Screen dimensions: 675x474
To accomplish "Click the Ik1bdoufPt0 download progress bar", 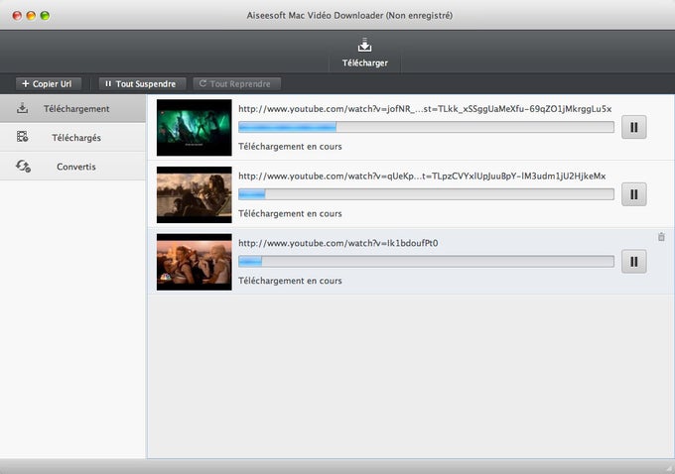I will point(426,261).
